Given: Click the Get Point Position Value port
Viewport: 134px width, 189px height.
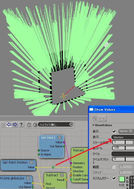Looking at the screenshot, I should pos(36,167).
